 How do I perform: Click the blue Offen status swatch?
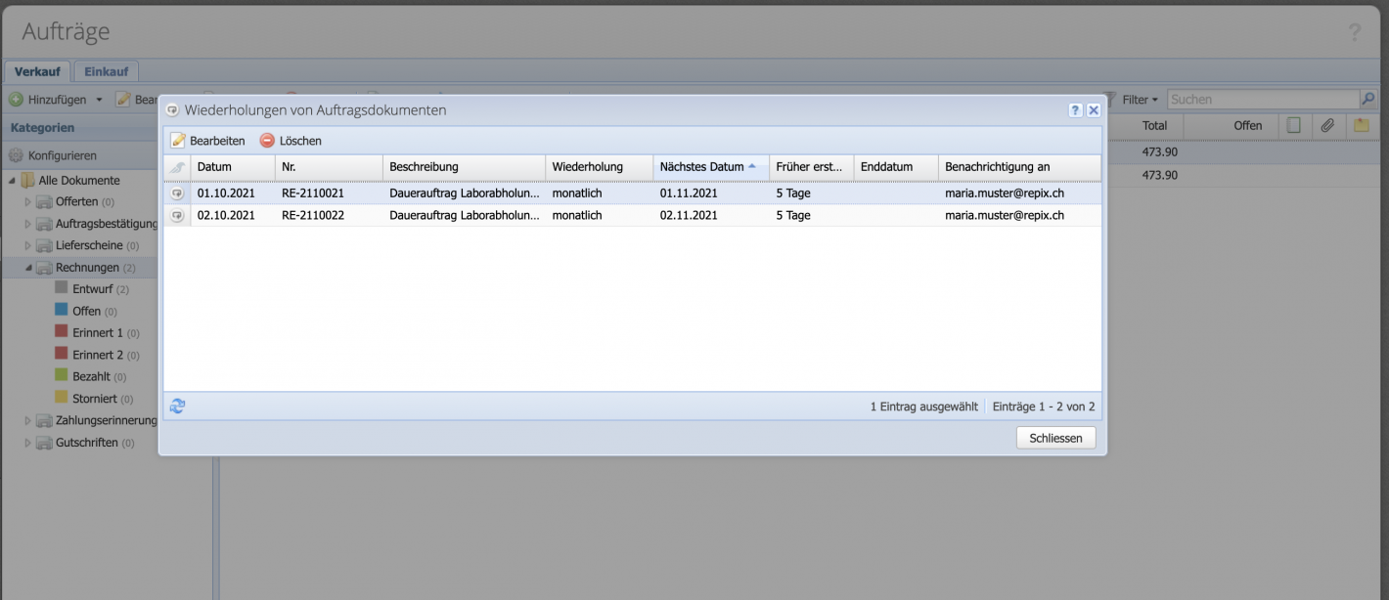click(63, 310)
